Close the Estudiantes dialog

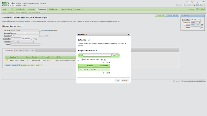(x=129, y=34)
